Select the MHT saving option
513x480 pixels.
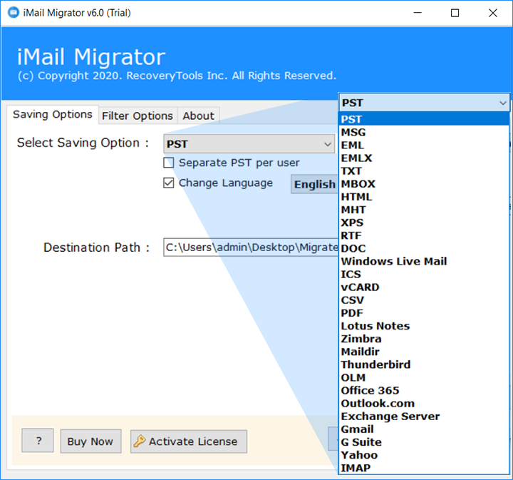coord(424,210)
